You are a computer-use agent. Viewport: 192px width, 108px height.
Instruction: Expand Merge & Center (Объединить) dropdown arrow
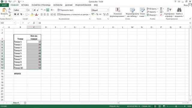(x=90, y=14)
